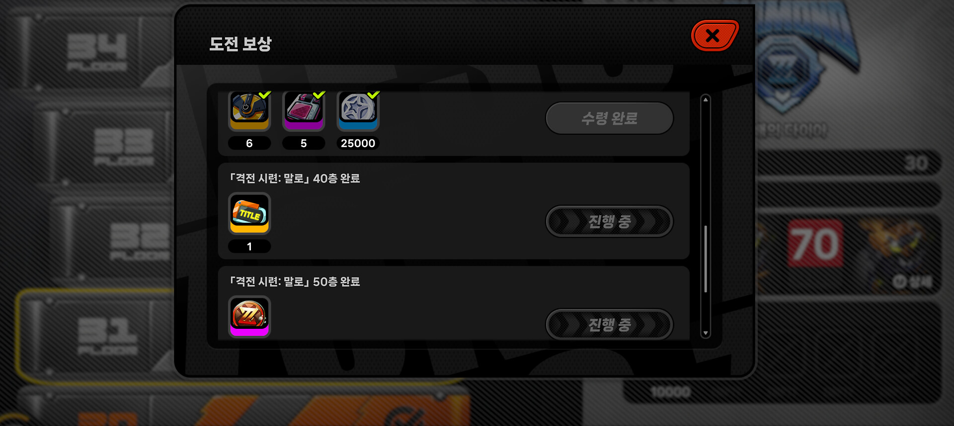Tap the silver star coin reward icon

coord(358,111)
